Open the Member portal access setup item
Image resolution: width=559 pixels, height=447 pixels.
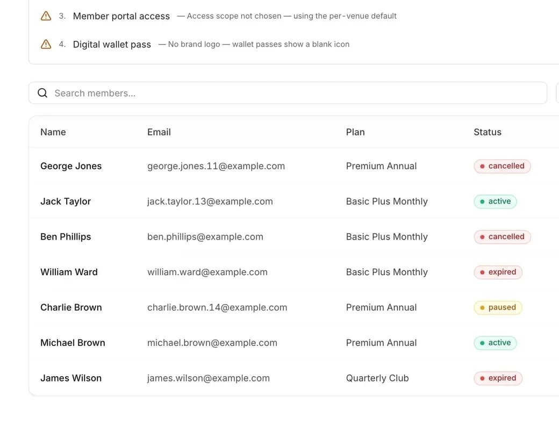point(121,16)
